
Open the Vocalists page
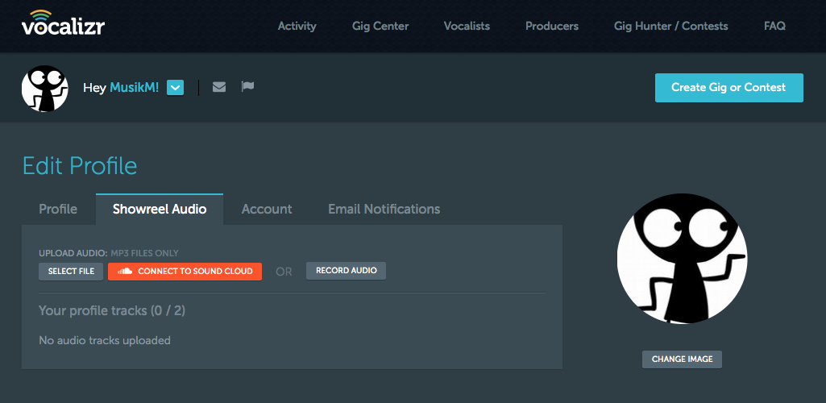(x=467, y=26)
